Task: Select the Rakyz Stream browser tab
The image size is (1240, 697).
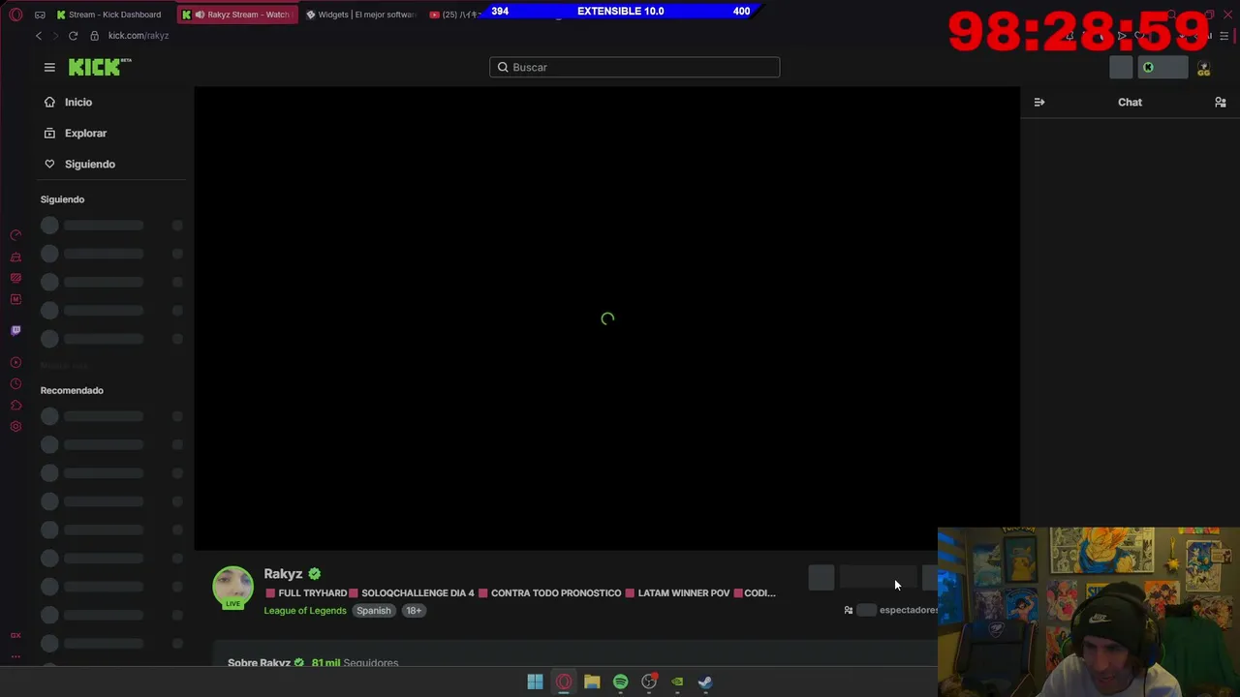Action: [x=237, y=15]
